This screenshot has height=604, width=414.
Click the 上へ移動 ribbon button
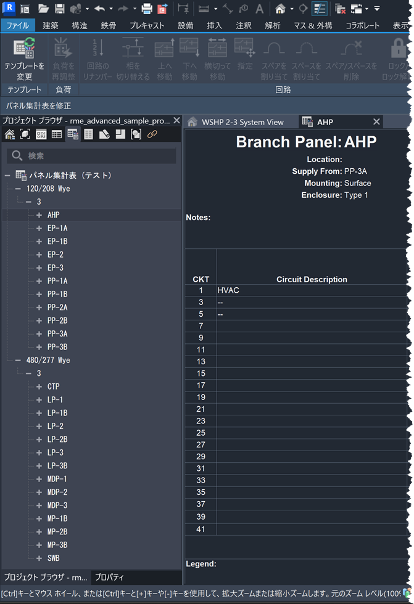[165, 59]
